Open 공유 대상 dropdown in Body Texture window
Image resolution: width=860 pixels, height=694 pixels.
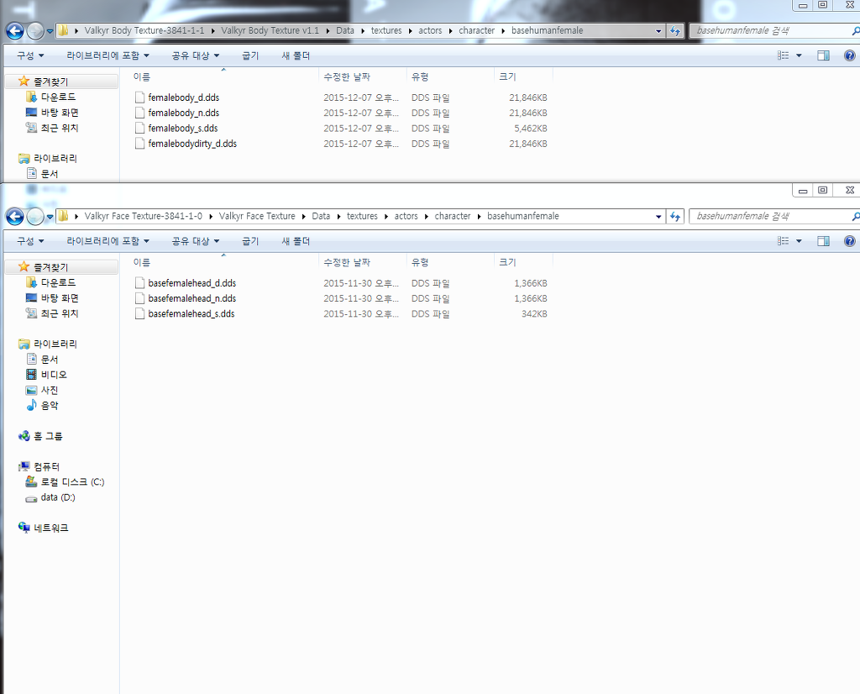tap(195, 55)
